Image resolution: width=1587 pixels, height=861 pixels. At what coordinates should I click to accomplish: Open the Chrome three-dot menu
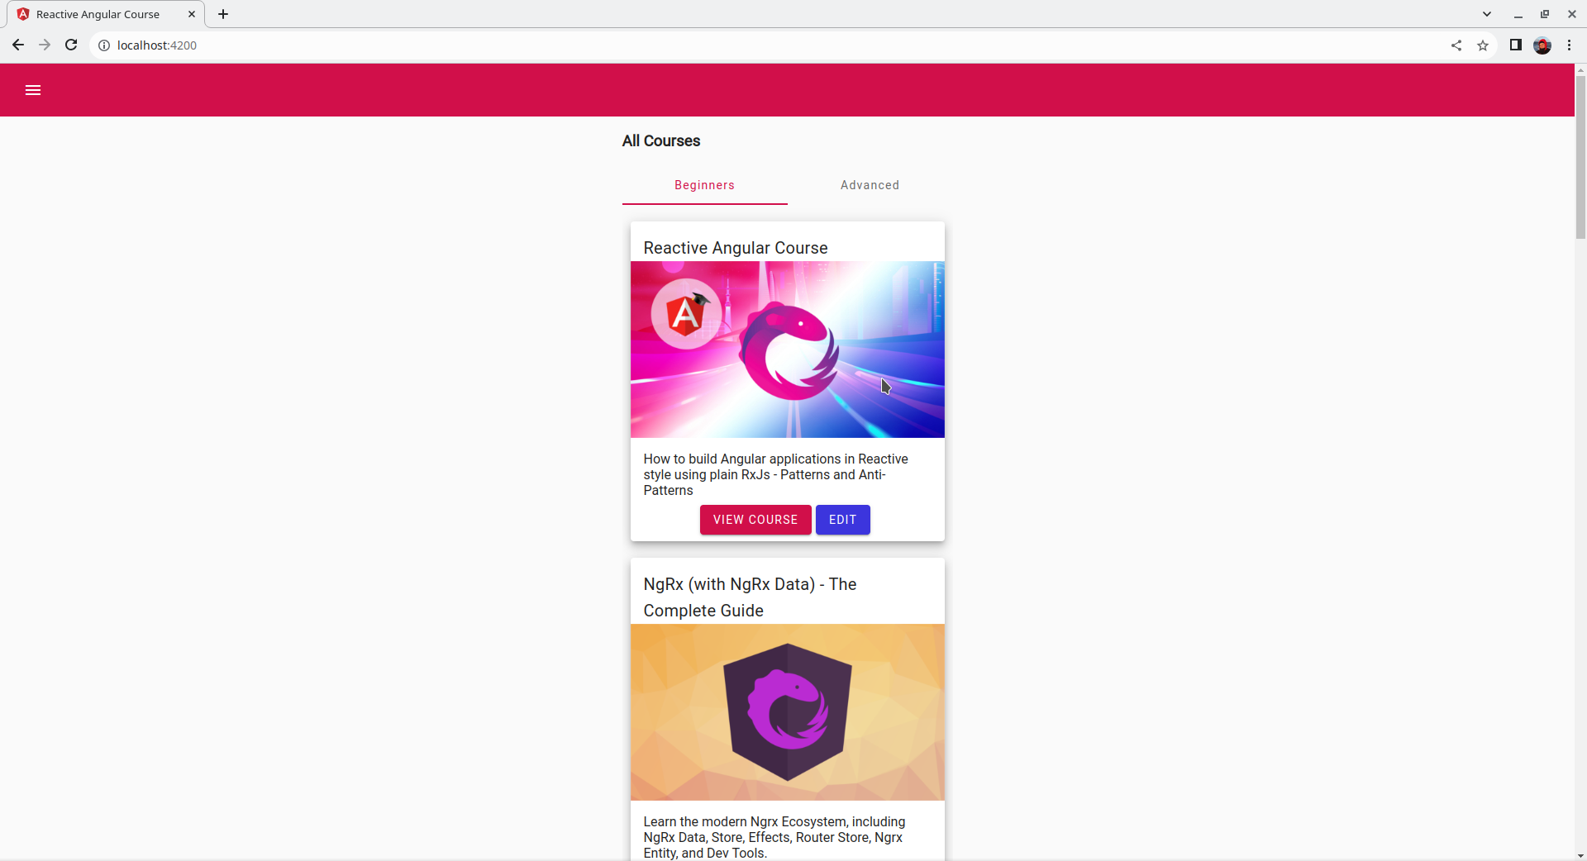coord(1569,45)
